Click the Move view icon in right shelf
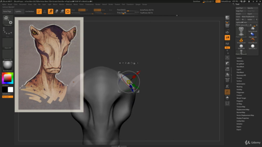 pos(227,63)
